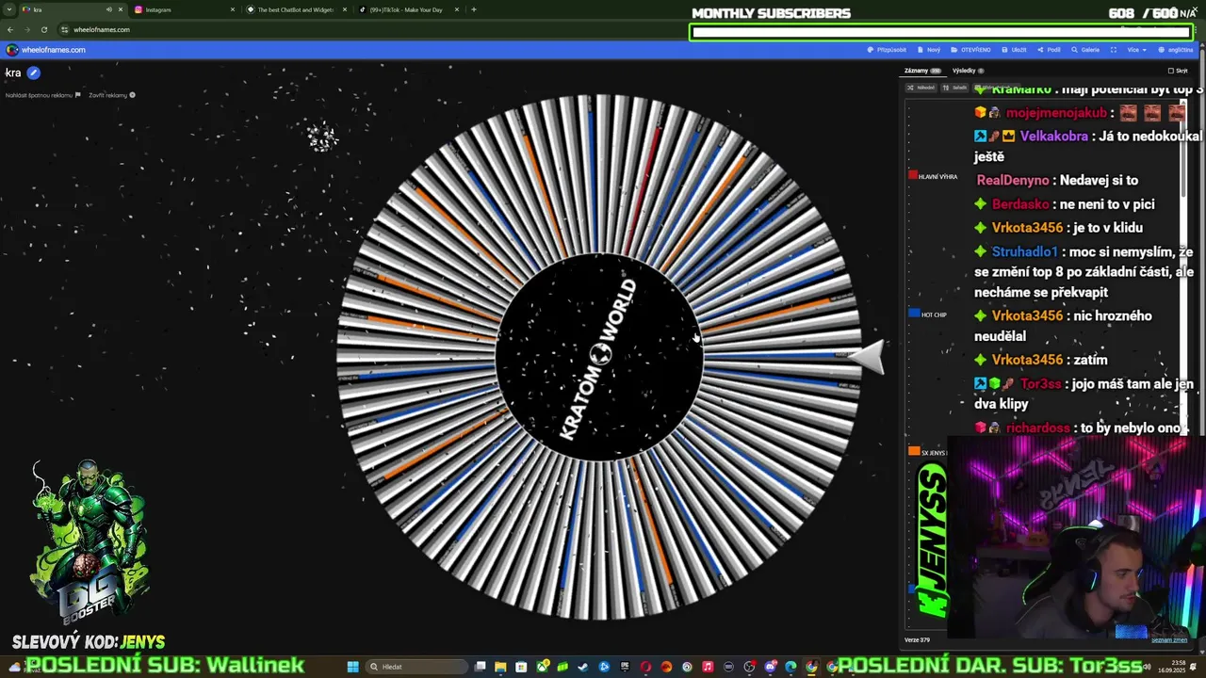This screenshot has width=1206, height=678.
Task: Open Apple Music from the taskbar
Action: click(708, 667)
